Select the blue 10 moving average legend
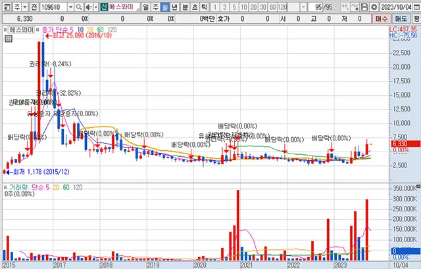 80,30
